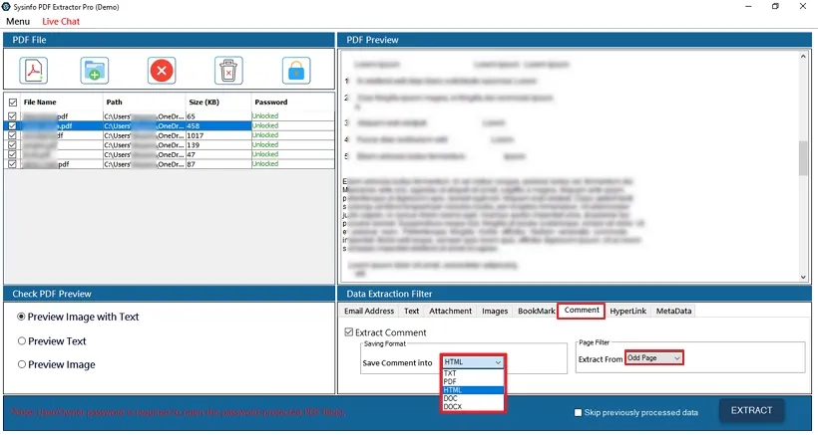The image size is (818, 435).
Task: Click the Add PDF file icon
Action: [x=34, y=71]
